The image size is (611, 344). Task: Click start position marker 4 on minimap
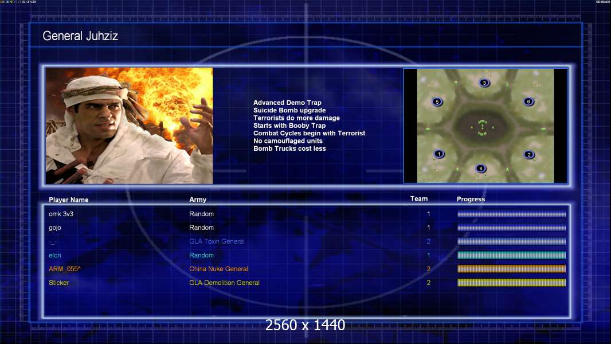(x=481, y=169)
